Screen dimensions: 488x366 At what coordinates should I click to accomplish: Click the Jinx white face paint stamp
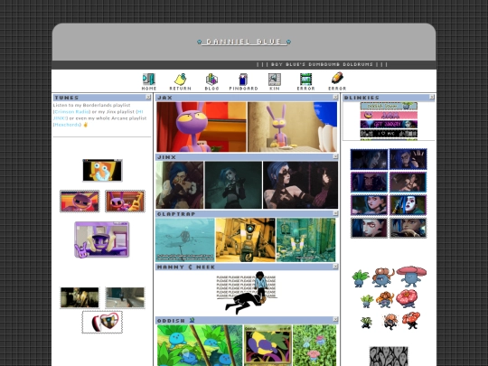tap(408, 205)
